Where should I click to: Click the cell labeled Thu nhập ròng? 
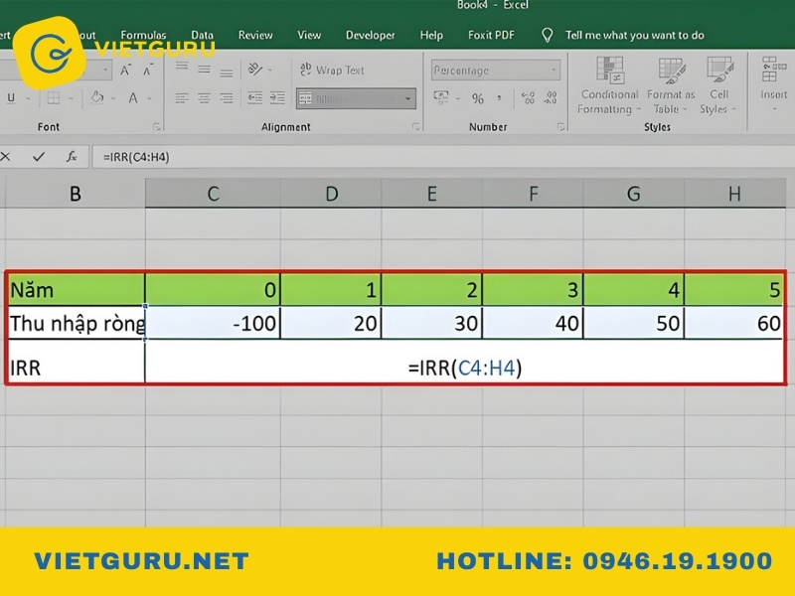(77, 323)
